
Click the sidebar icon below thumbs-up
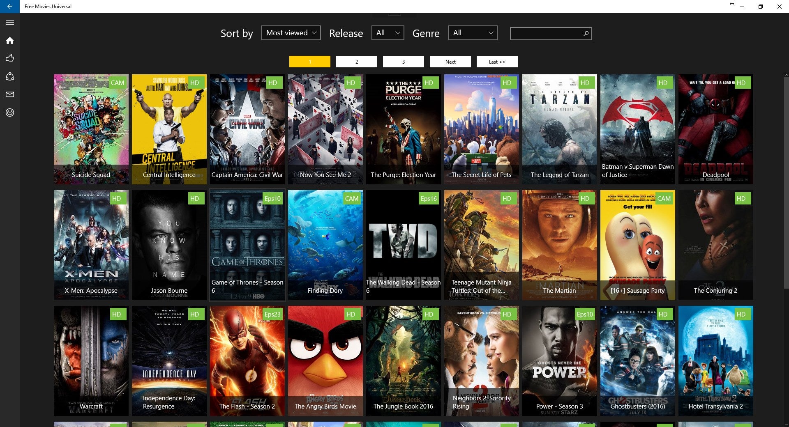pos(10,76)
